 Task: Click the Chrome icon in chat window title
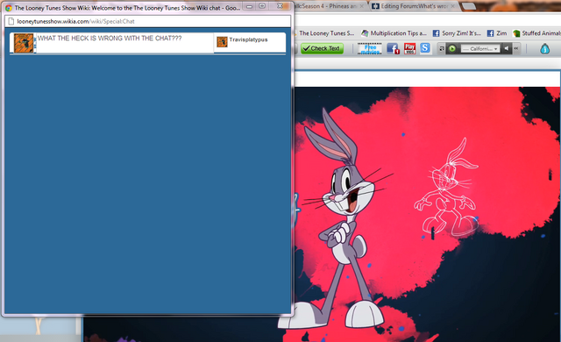tap(9, 8)
